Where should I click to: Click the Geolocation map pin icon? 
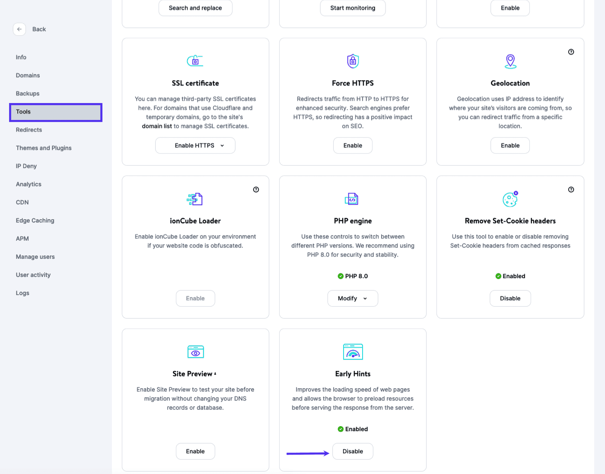coord(510,61)
